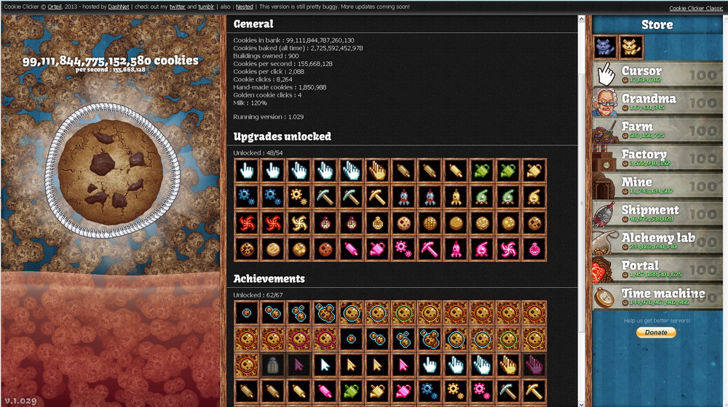The height and width of the screenshot is (407, 728).
Task: Click the 'Milk : 120%' statistic
Action: pyautogui.click(x=250, y=103)
